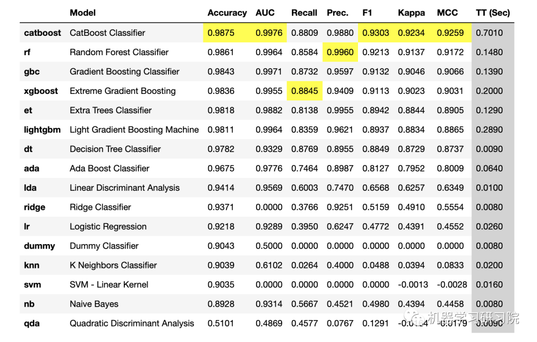The image size is (537, 342).
Task: Click Gradient Boosting Classifier model name
Action: coord(125,72)
